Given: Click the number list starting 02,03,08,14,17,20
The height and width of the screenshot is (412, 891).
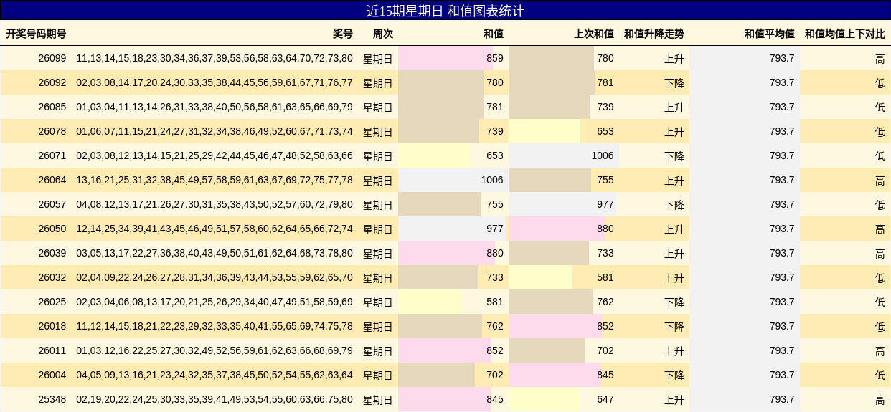Looking at the screenshot, I should click(x=214, y=82).
